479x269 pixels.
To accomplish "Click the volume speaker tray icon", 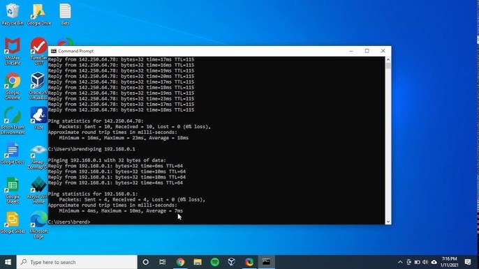I will (x=425, y=262).
